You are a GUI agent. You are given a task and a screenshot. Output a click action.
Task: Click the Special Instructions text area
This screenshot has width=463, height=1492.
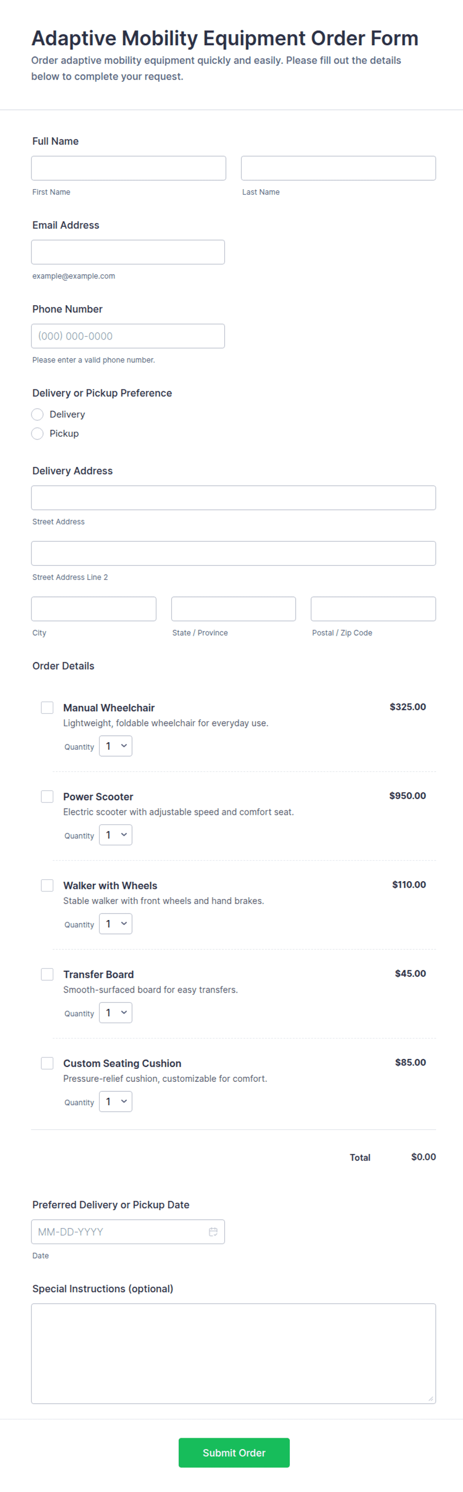[233, 1354]
